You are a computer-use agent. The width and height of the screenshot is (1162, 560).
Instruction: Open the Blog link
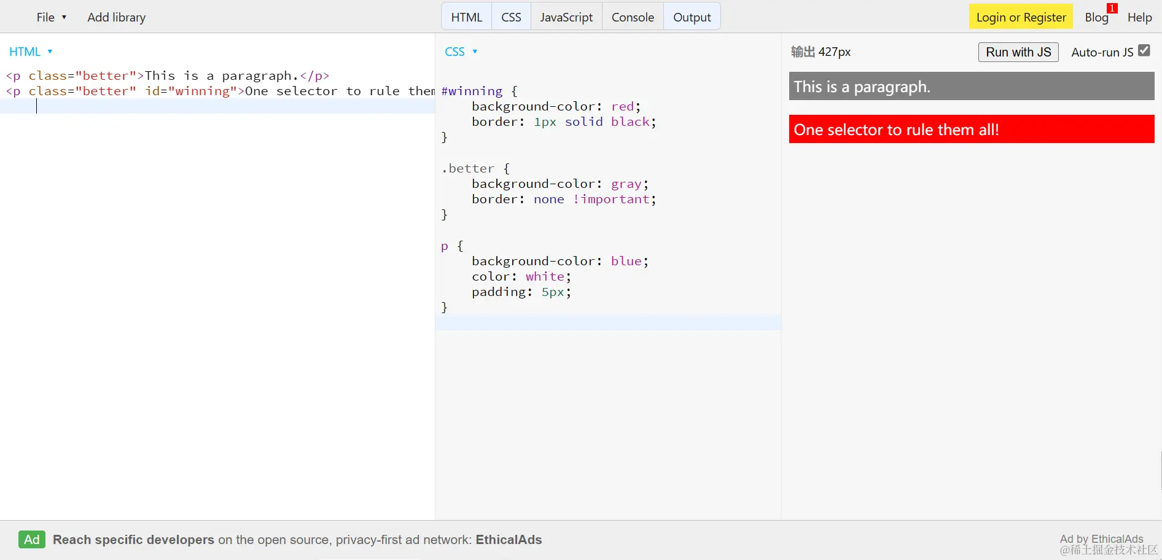pyautogui.click(x=1096, y=17)
